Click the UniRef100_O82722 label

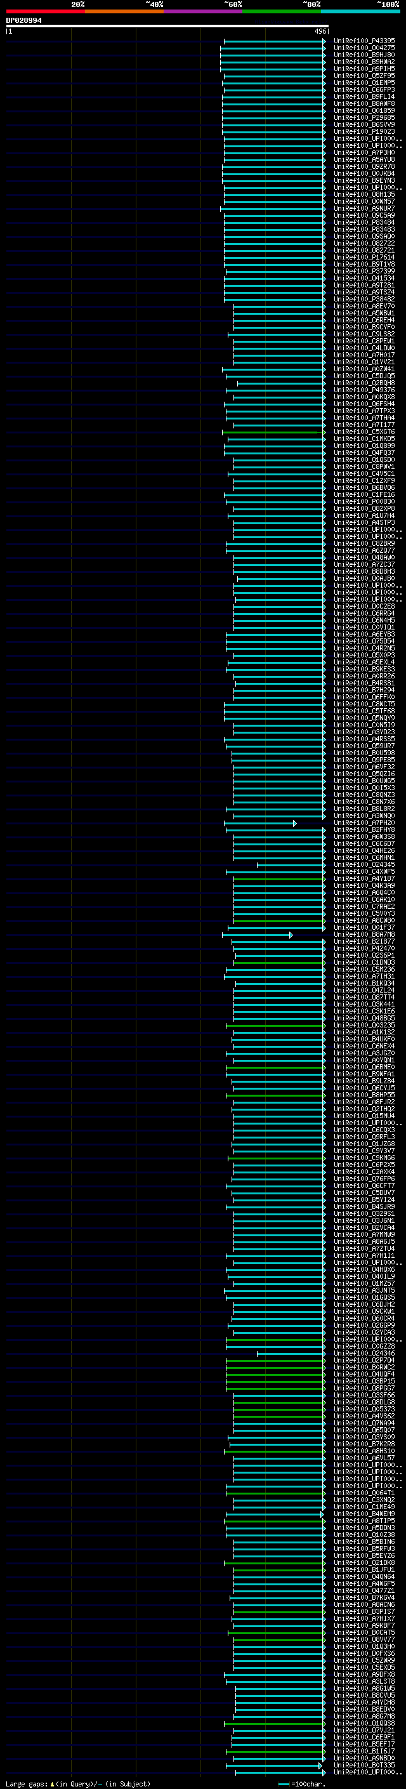point(364,243)
